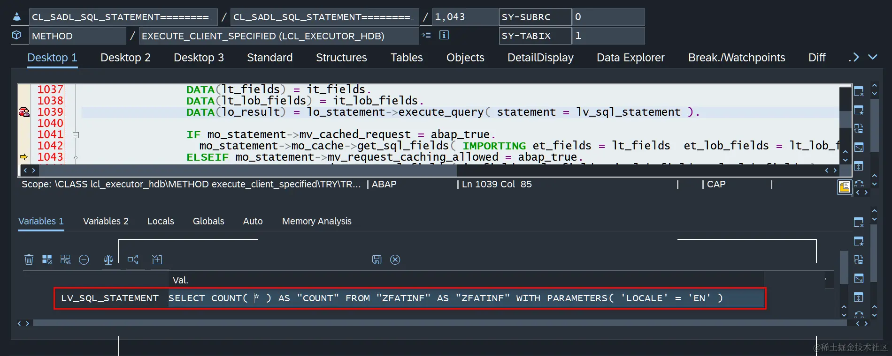Click the full-height icon beside the source editor

click(x=859, y=166)
